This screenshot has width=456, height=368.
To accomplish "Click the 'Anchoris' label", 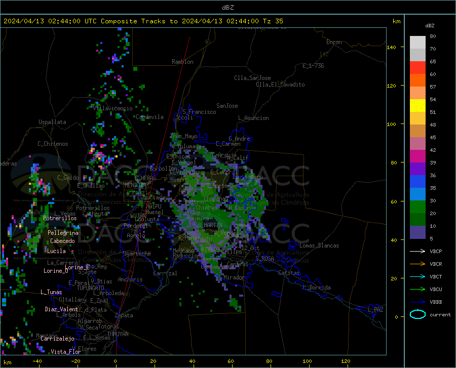I will tap(130, 279).
